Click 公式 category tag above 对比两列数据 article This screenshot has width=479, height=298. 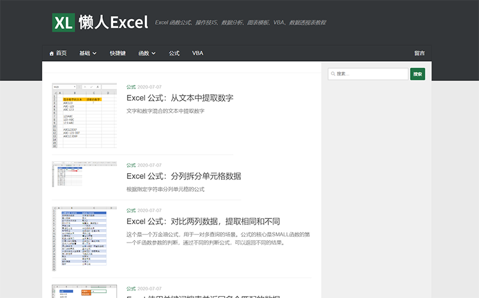[x=131, y=210]
